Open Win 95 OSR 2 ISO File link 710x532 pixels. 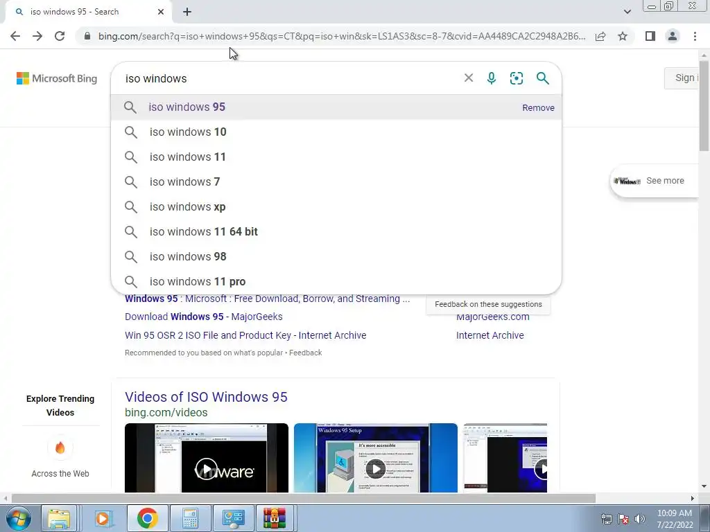(x=245, y=335)
